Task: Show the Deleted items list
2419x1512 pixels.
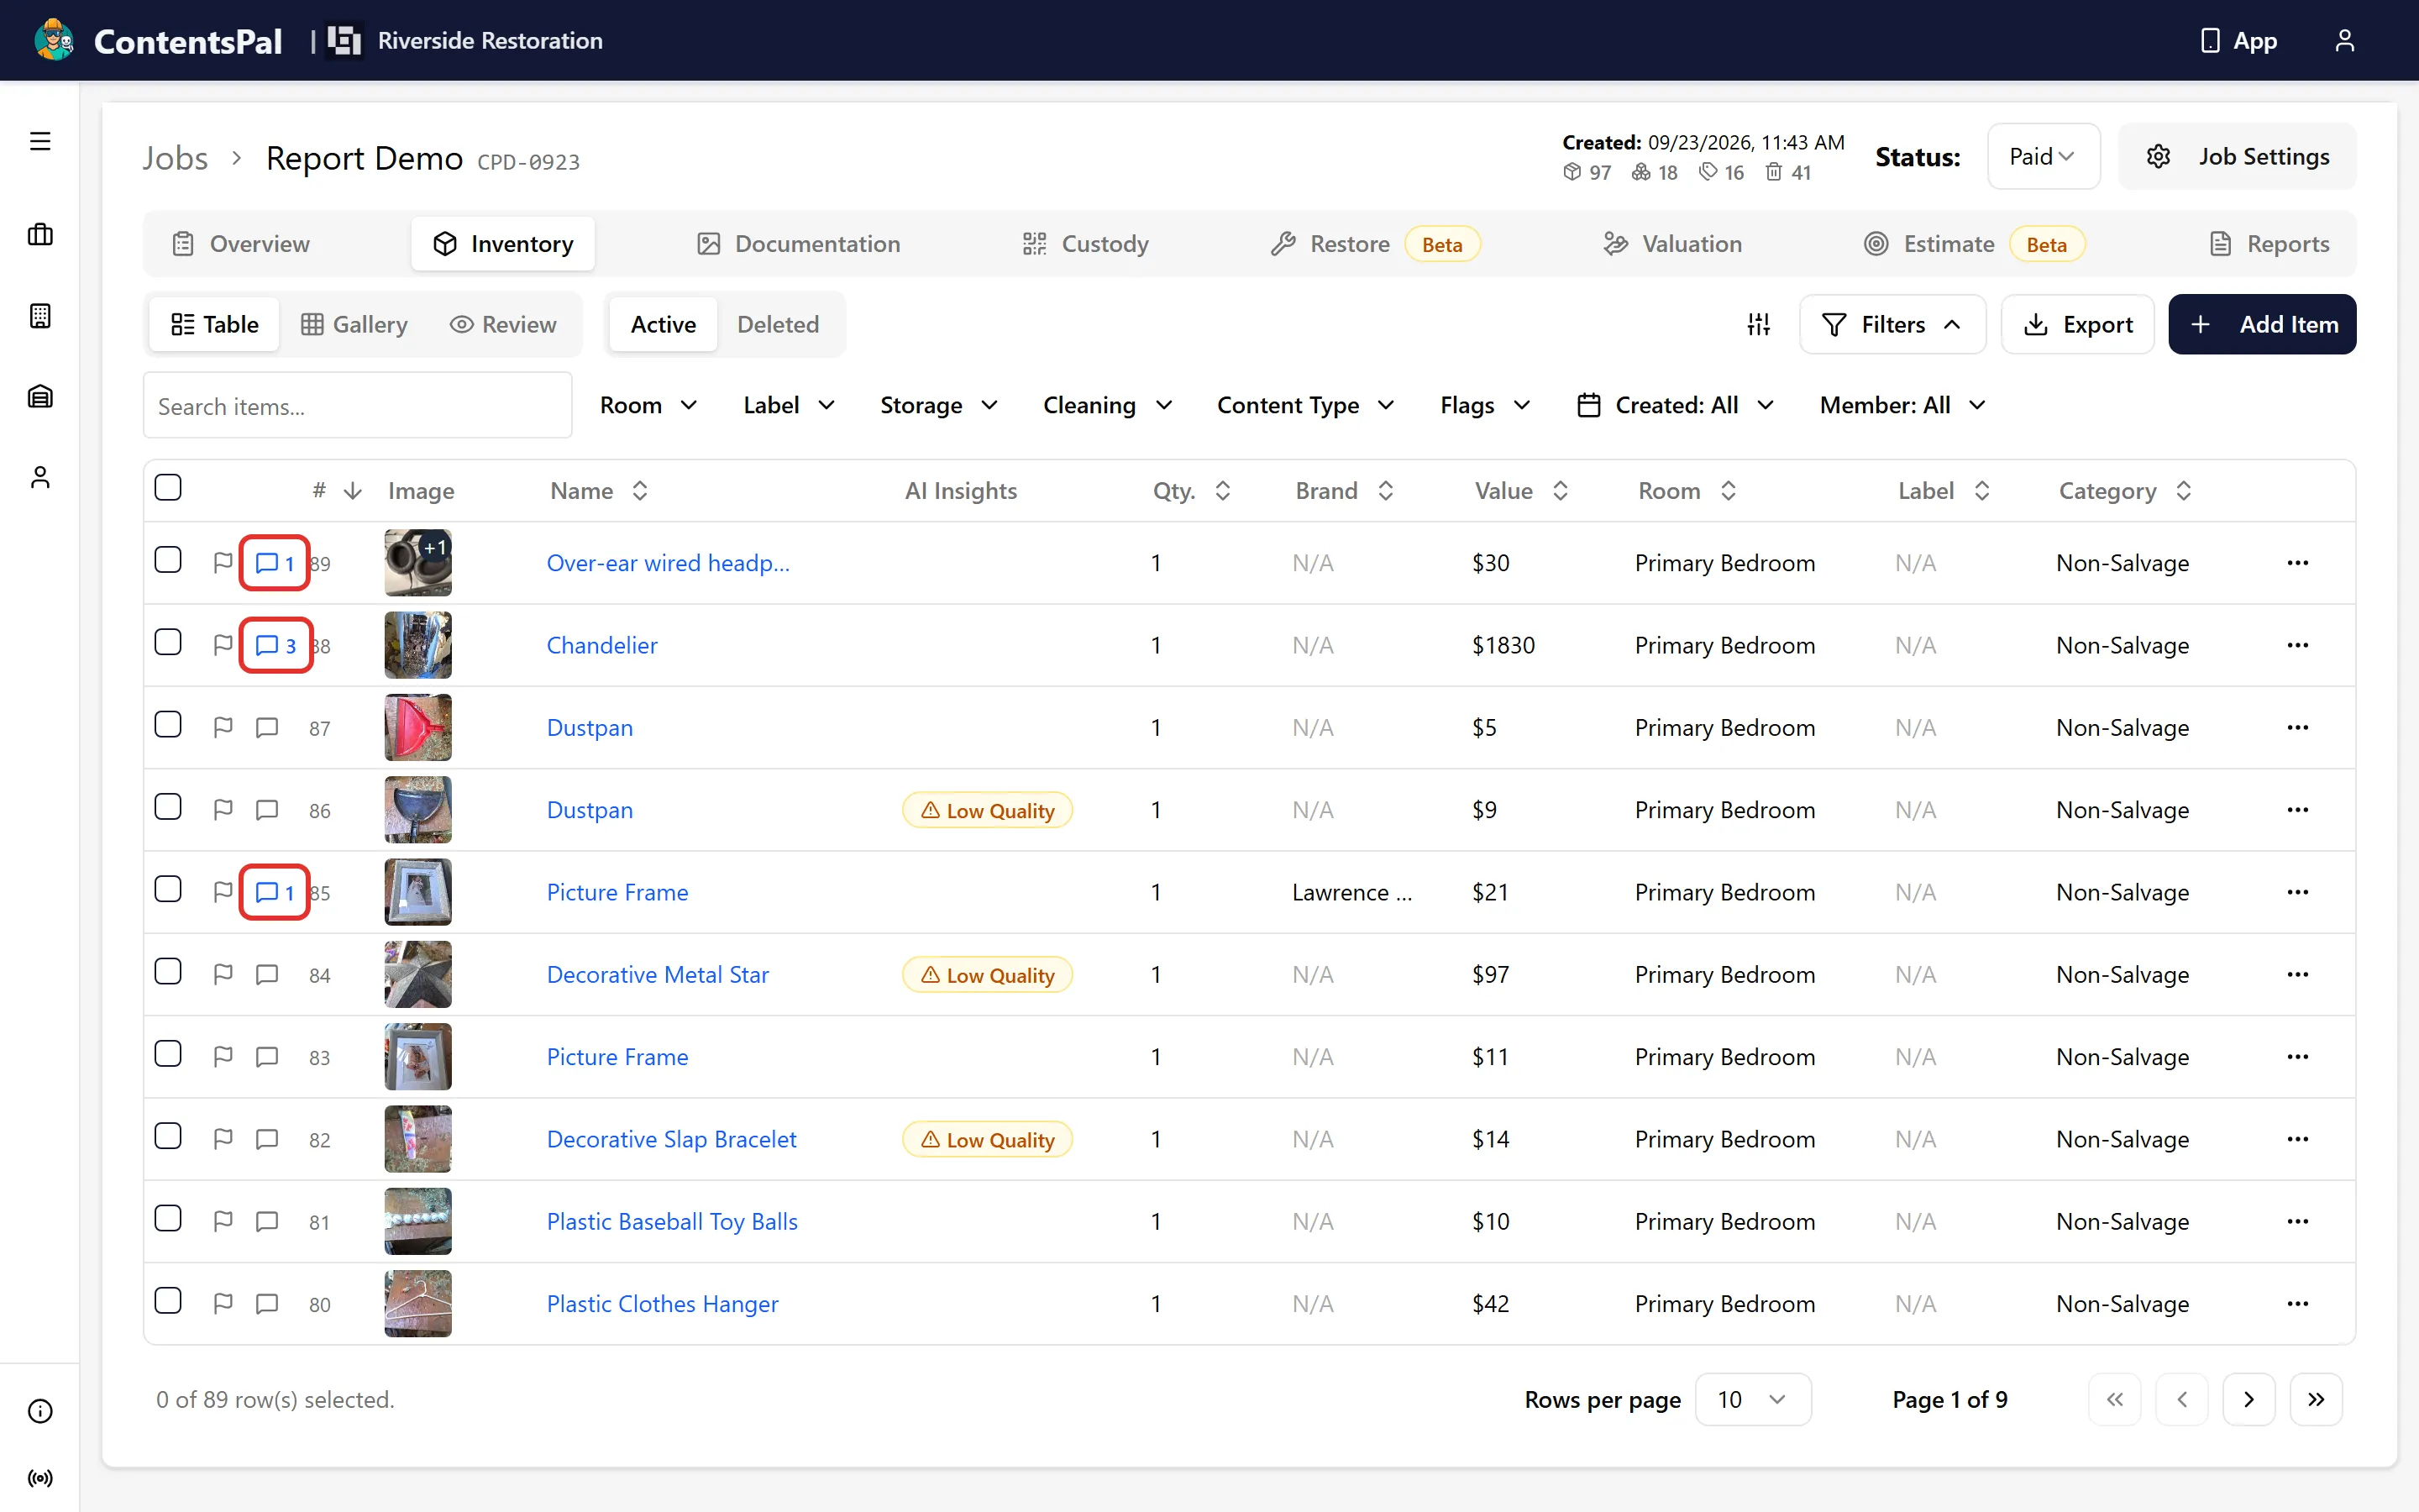Action: point(778,324)
